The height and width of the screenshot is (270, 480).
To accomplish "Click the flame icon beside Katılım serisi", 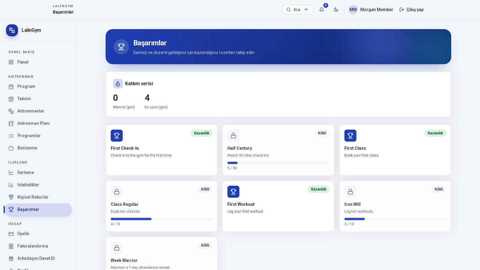I will point(118,84).
